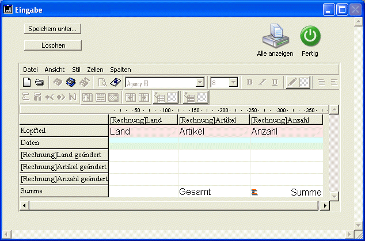Click the open folder icon
This screenshot has height=241, width=365.
(x=39, y=82)
